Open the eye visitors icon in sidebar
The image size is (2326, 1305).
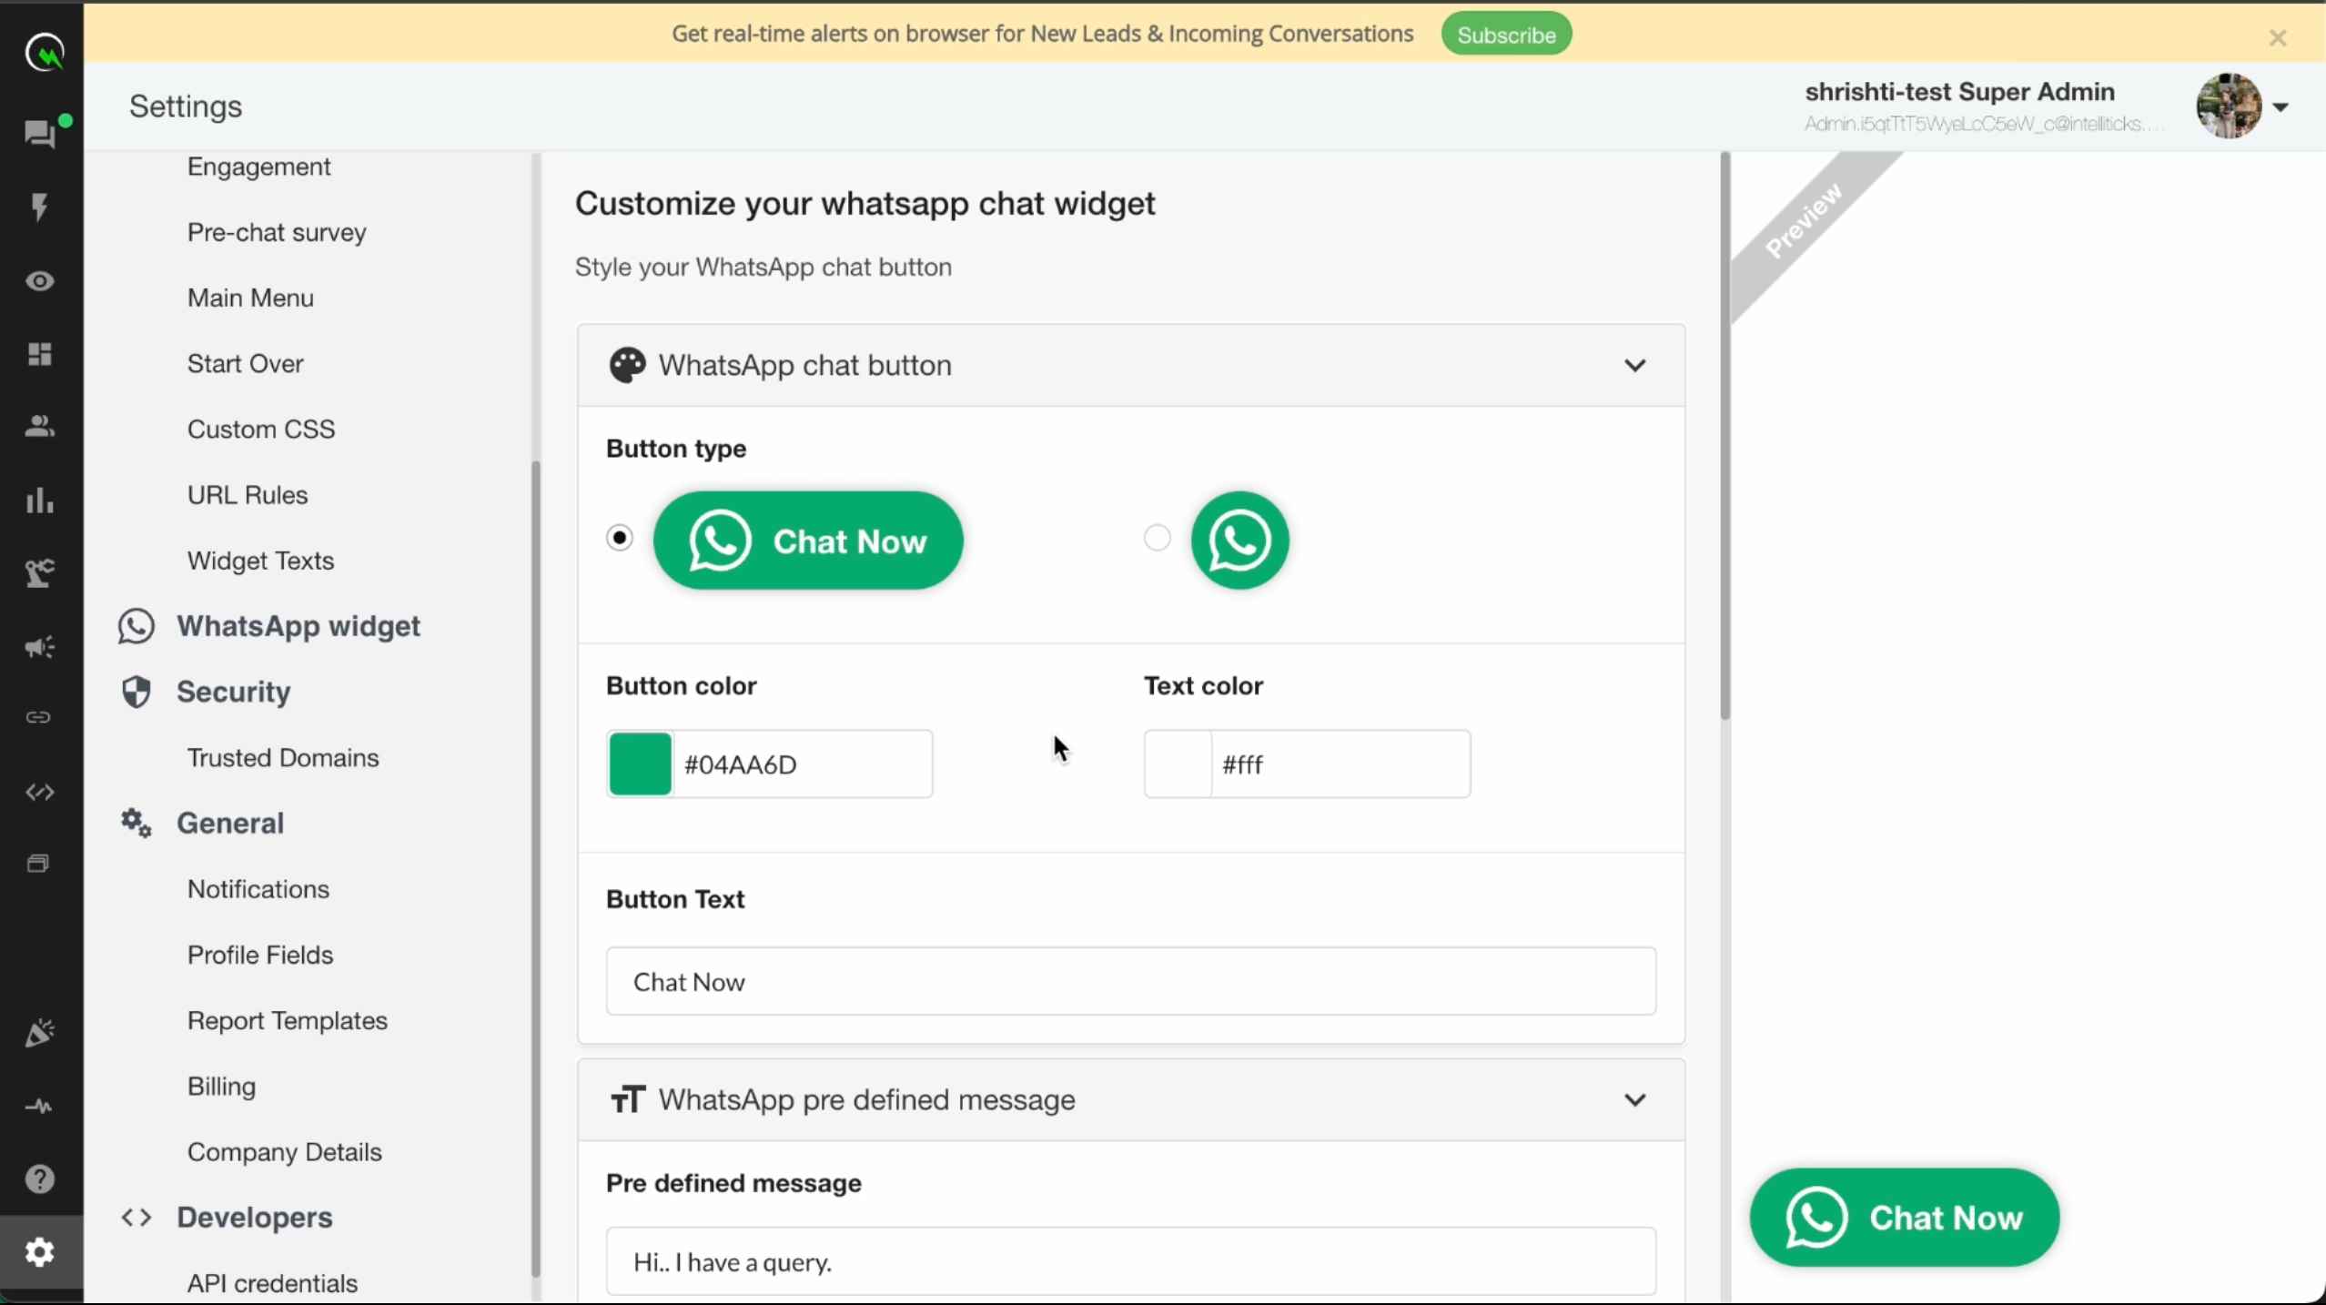39,281
